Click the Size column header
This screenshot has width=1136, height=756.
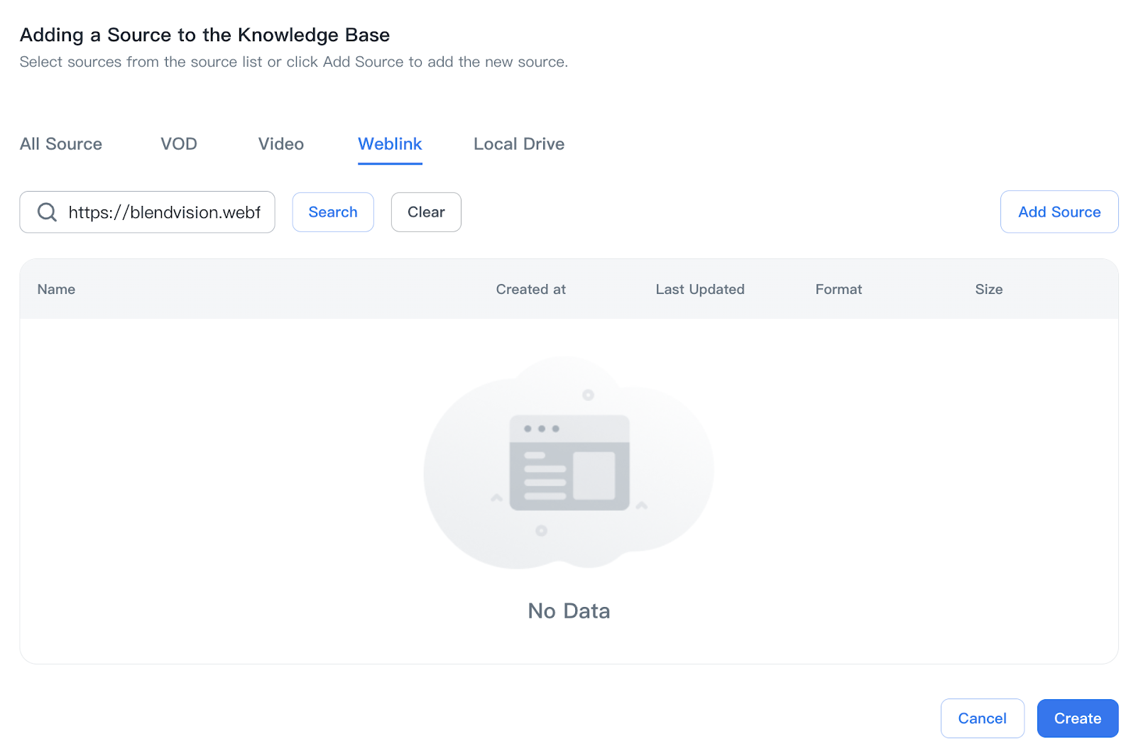988,290
